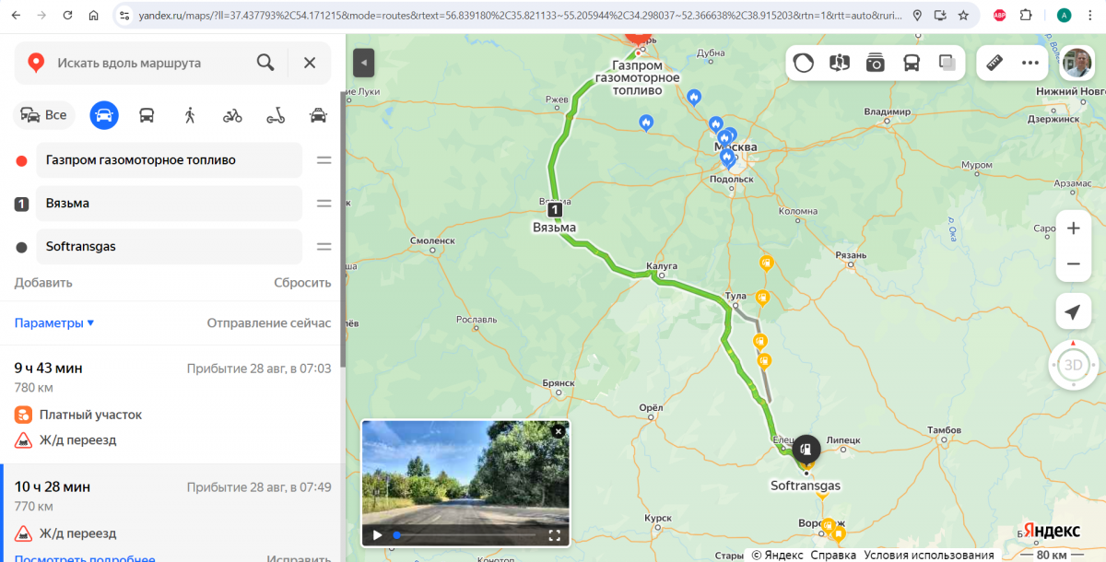Image resolution: width=1106 pixels, height=562 pixels.
Task: Bookmark this page with star icon
Action: 963,16
